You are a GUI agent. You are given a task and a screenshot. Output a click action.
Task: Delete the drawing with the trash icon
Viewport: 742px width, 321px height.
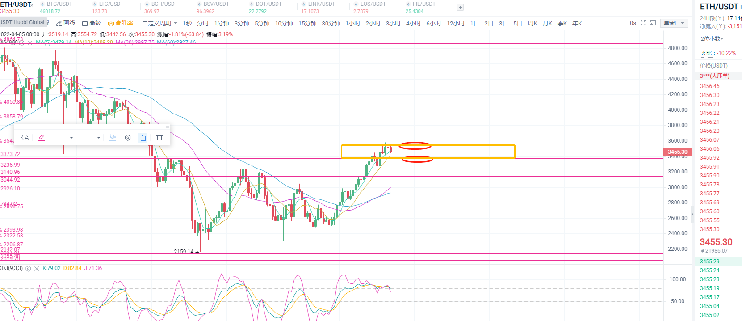tap(159, 138)
